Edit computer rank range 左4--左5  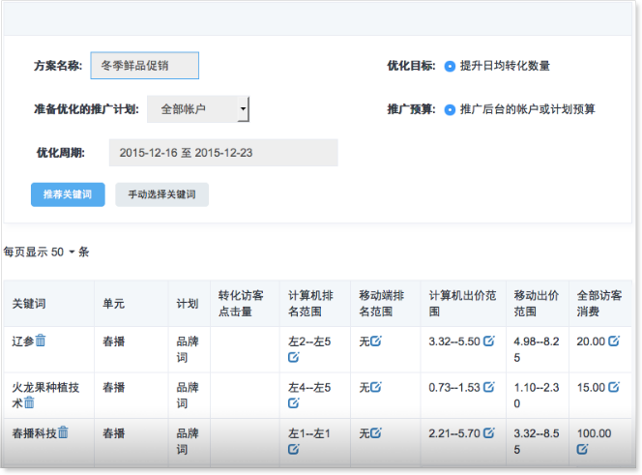click(x=294, y=402)
